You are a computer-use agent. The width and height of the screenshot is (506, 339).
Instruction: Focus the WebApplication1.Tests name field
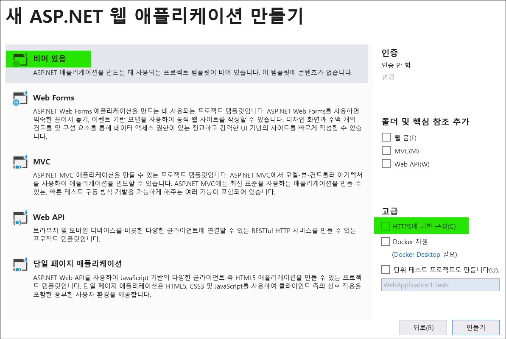coord(440,285)
